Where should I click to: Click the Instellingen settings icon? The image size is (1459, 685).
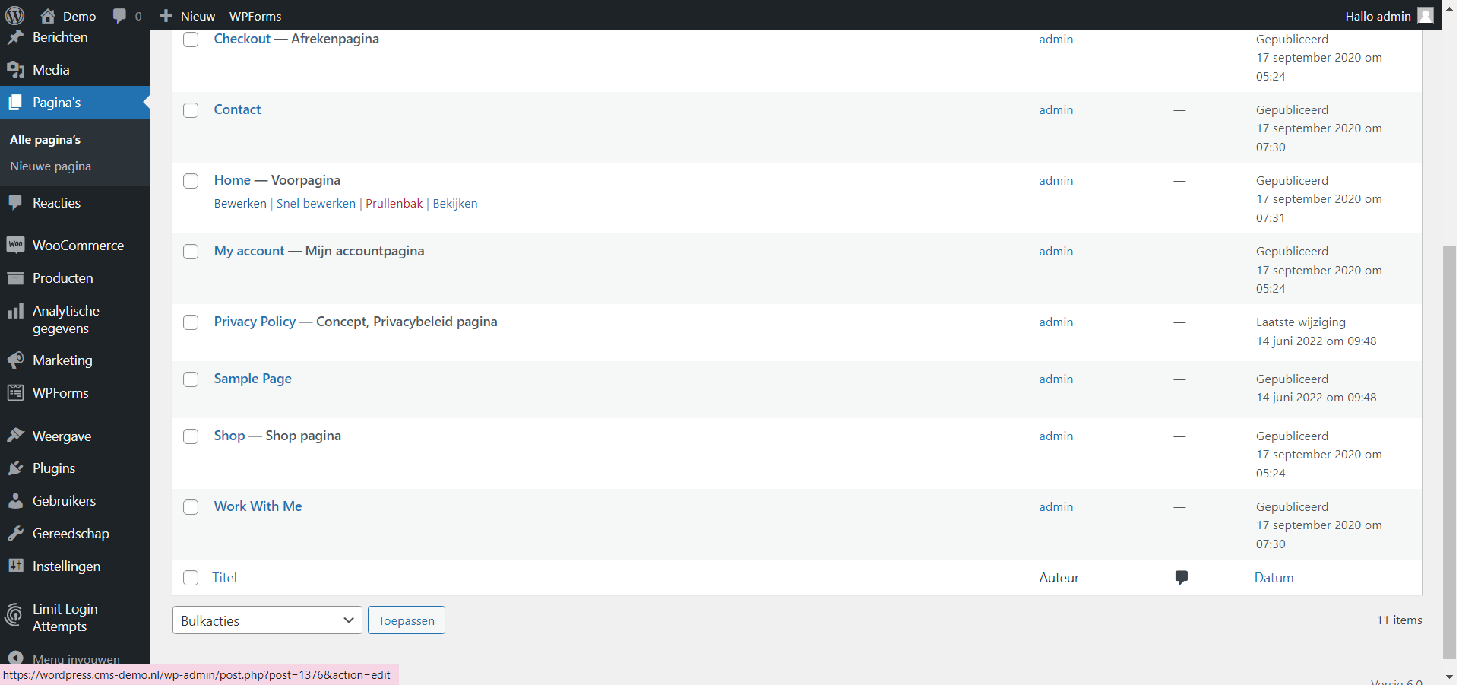(15, 566)
